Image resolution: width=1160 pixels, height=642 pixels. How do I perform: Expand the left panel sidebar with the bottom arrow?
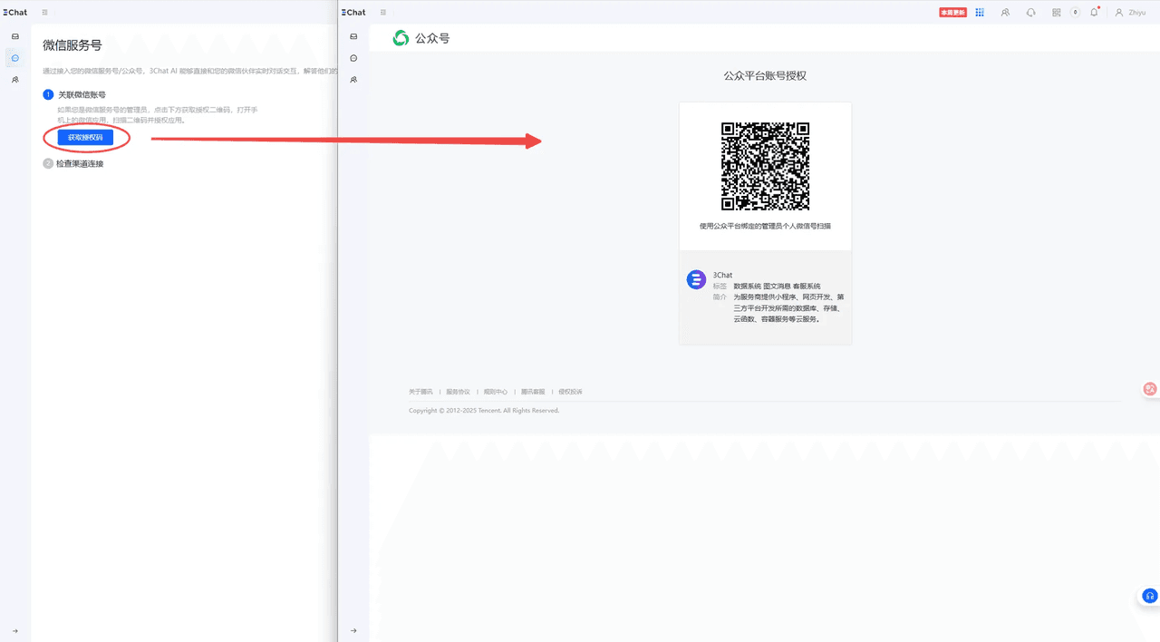15,630
